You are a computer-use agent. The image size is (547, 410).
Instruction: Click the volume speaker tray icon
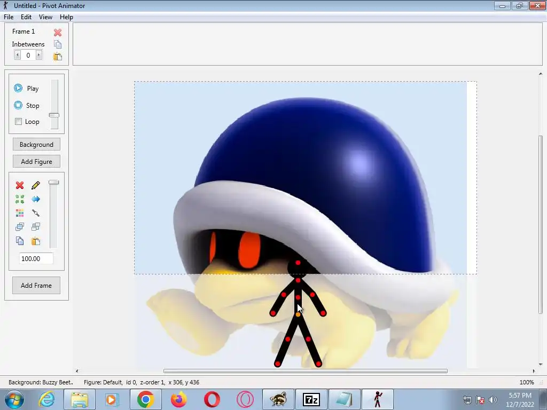pos(493,400)
